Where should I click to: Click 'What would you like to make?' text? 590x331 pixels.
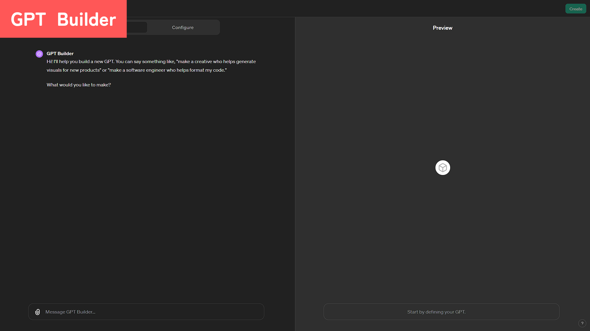tap(79, 85)
